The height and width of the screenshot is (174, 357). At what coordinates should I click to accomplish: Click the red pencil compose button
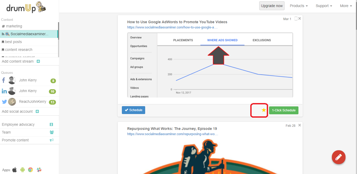(x=339, y=157)
